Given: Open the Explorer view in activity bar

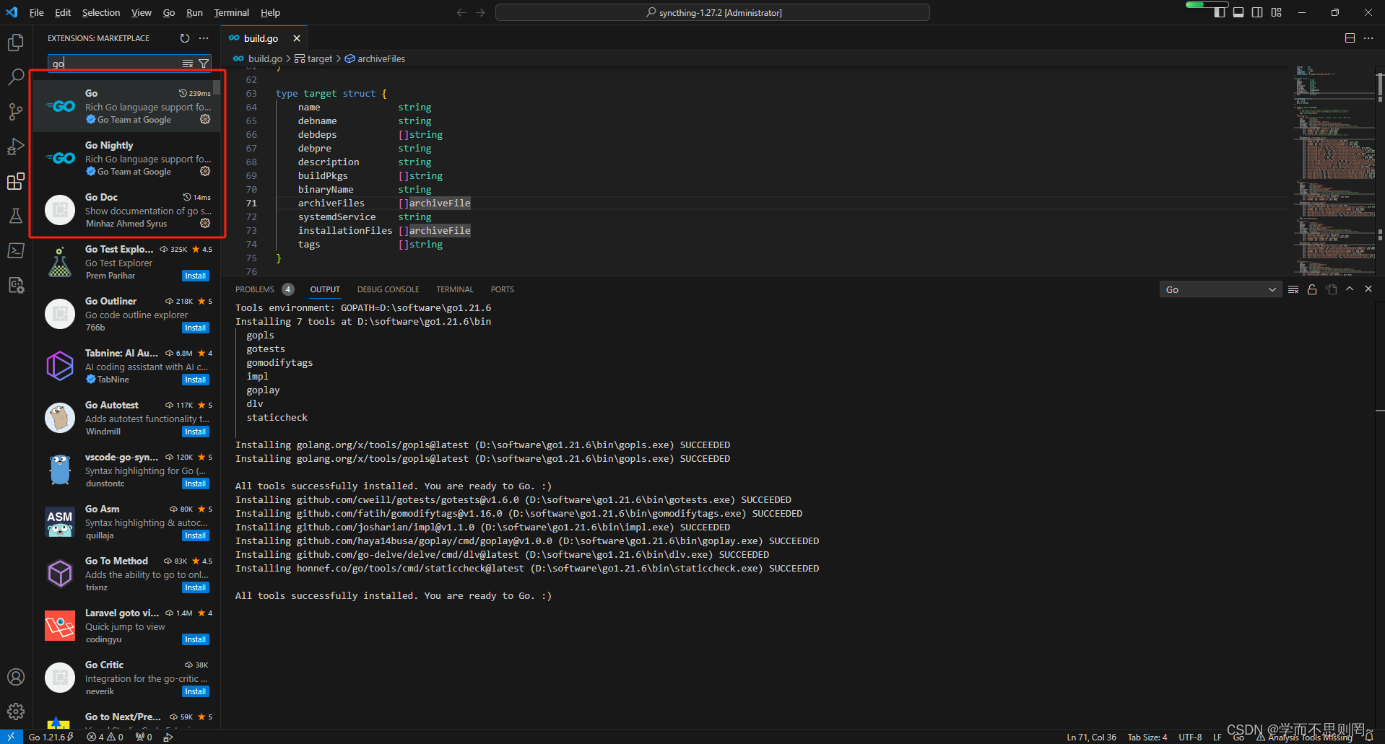Looking at the screenshot, I should [16, 43].
